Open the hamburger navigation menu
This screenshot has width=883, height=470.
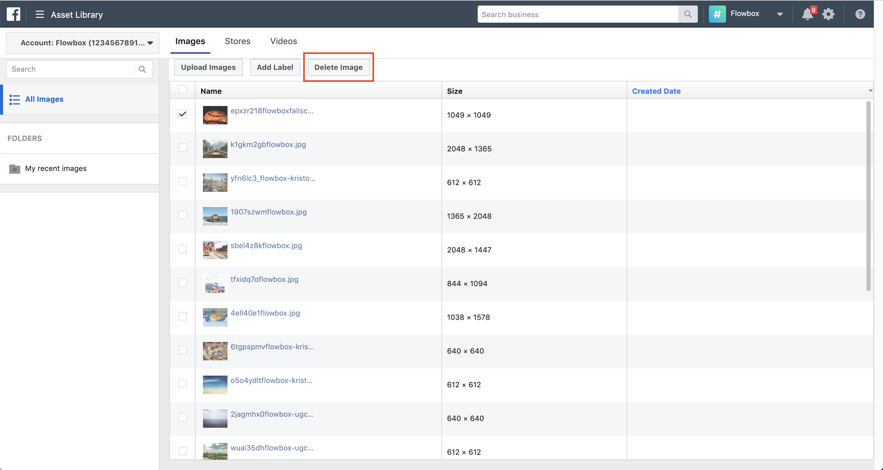coord(40,14)
